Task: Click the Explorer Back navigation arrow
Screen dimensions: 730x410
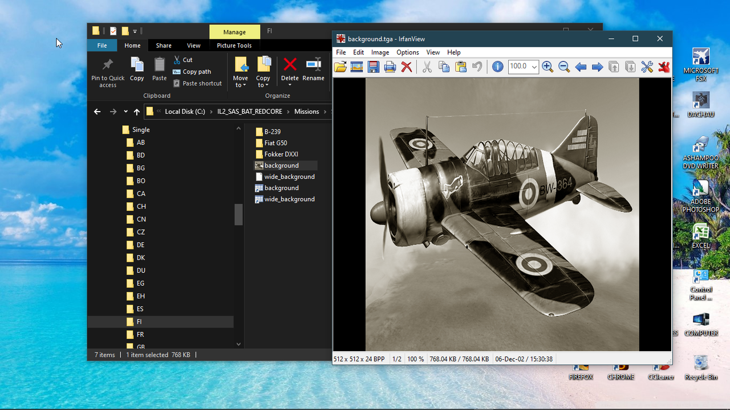Action: click(x=97, y=112)
